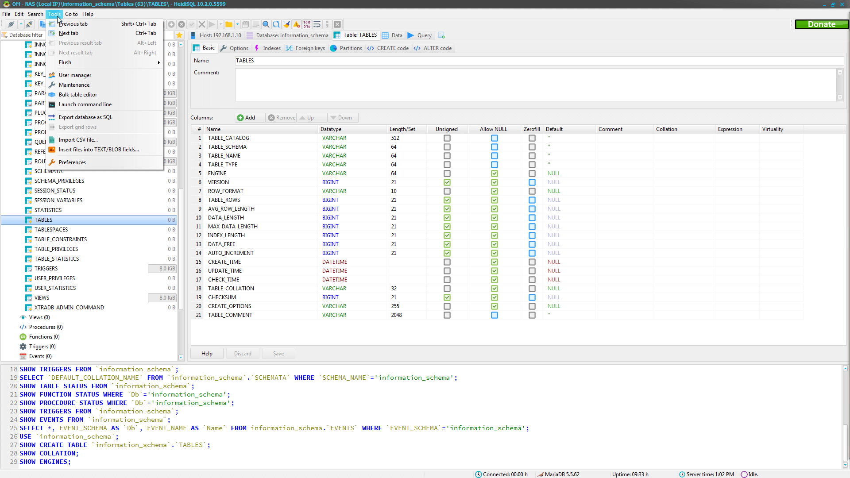Choose Preferences from Tools menu
850x478 pixels.
[x=72, y=162]
